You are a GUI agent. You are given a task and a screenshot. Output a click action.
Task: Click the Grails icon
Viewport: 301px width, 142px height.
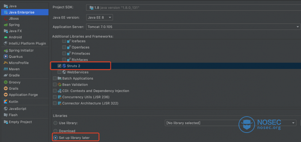pyautogui.click(x=6, y=89)
